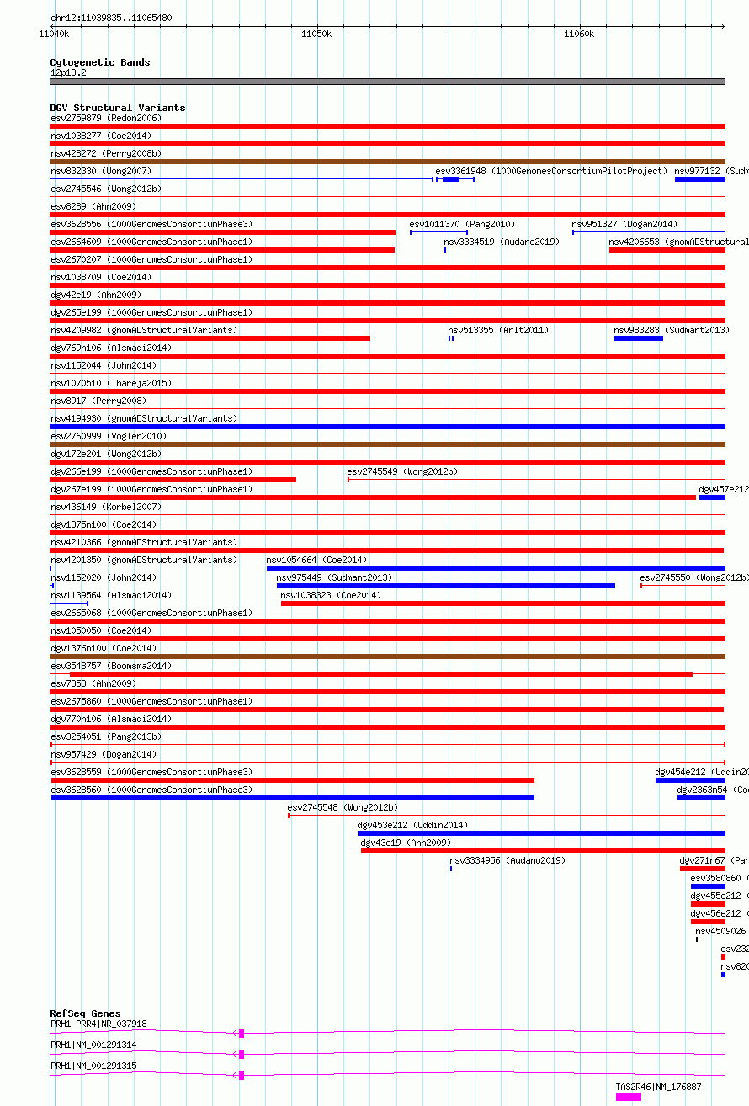Open nsv4209982 (gnomADStructuralVariants) label
Image resolution: width=749 pixels, height=1106 pixels.
click(144, 330)
